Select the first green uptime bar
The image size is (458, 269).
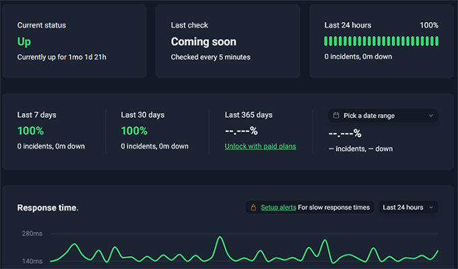point(327,41)
